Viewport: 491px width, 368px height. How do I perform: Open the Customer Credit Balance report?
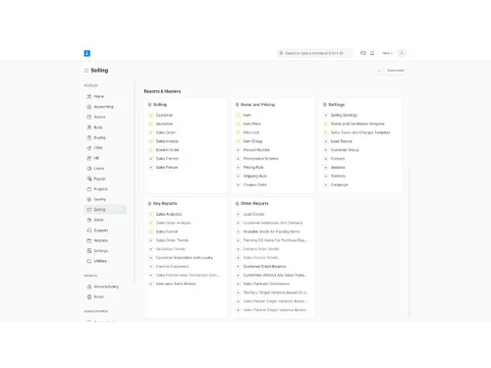point(264,267)
